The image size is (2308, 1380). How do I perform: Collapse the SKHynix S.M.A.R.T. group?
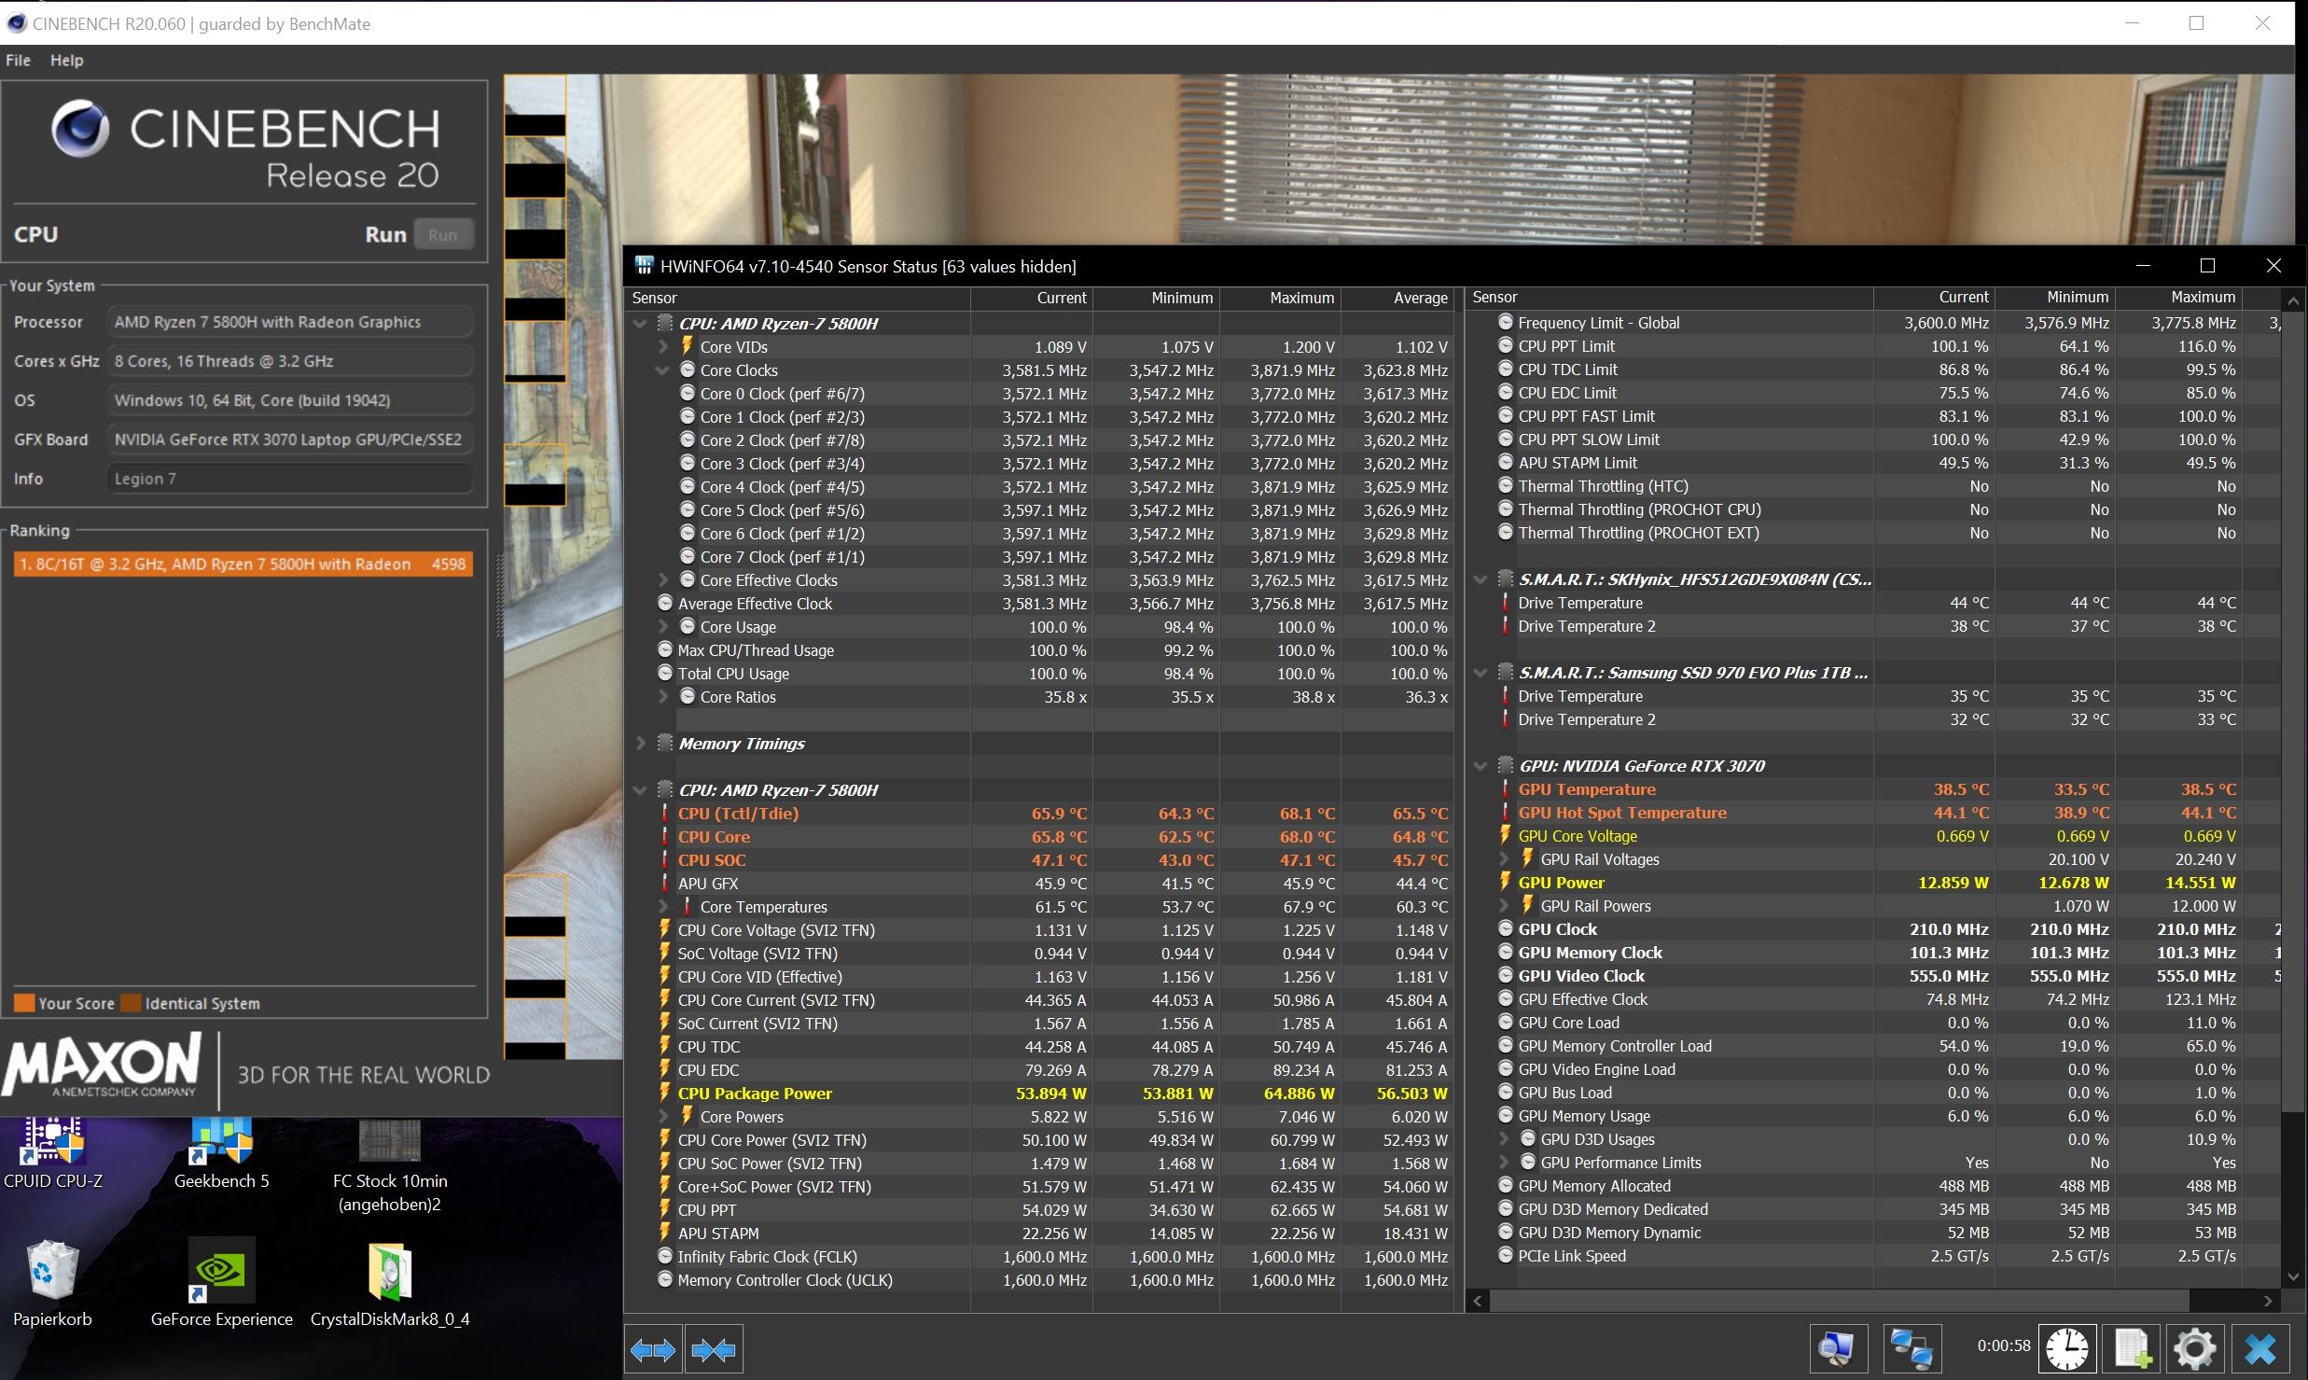[1481, 579]
